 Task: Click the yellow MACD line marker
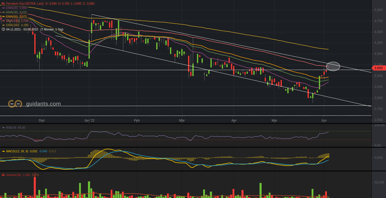click(x=4, y=151)
